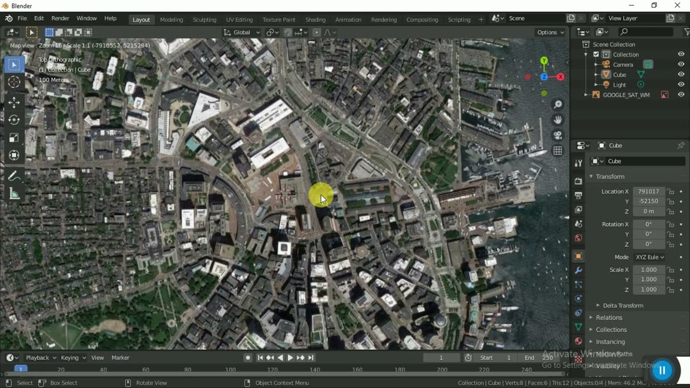Open the Edit menu
Screen dimensions: 690x388
tap(39, 18)
